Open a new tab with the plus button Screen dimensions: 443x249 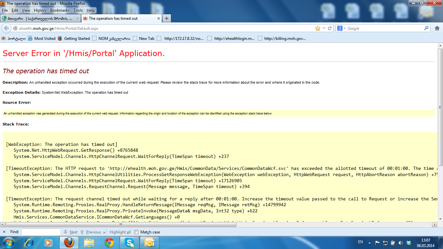167,18
